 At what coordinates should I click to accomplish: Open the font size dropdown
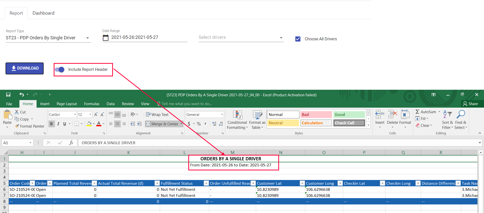click(90, 114)
